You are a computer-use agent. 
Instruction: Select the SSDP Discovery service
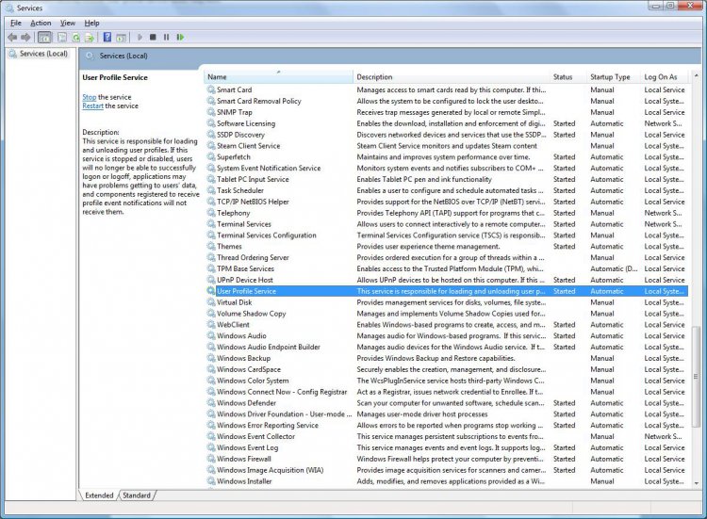(x=447, y=135)
